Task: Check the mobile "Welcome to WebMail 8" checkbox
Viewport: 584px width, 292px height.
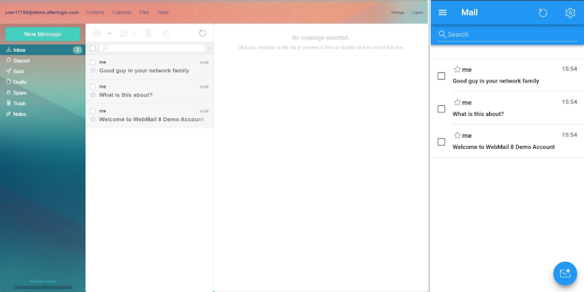Action: tap(442, 142)
